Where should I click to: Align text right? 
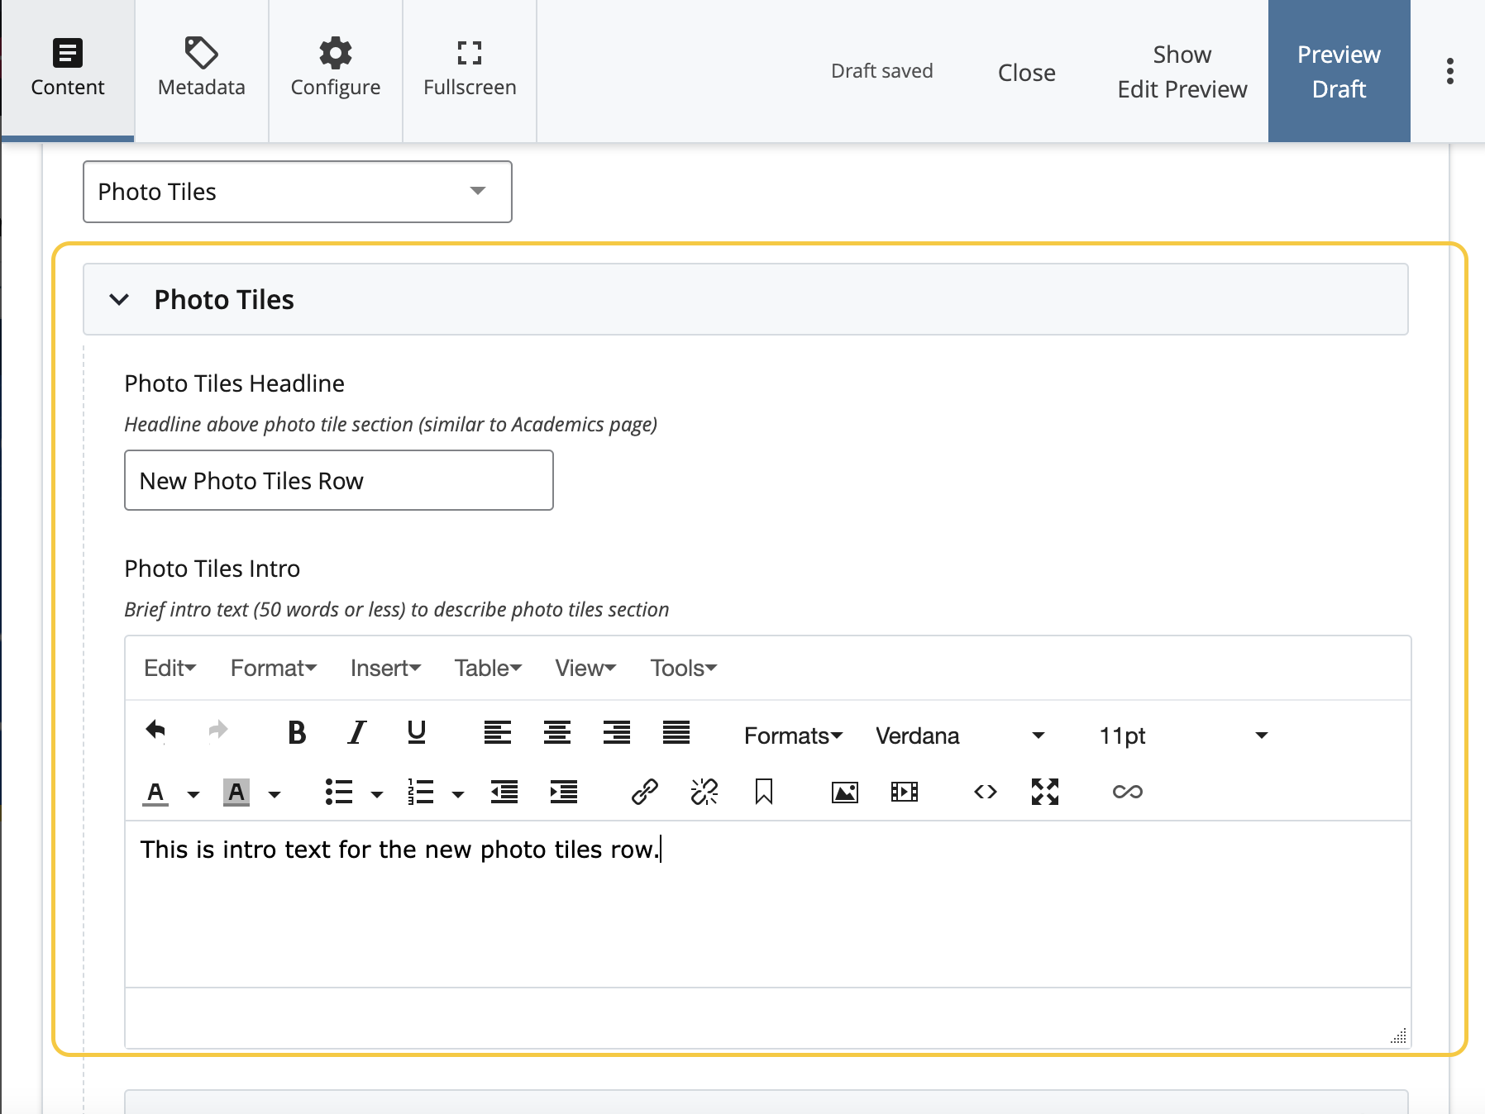click(617, 732)
